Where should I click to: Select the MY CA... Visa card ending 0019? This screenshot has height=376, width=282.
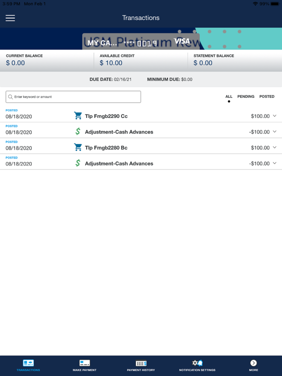[141, 42]
